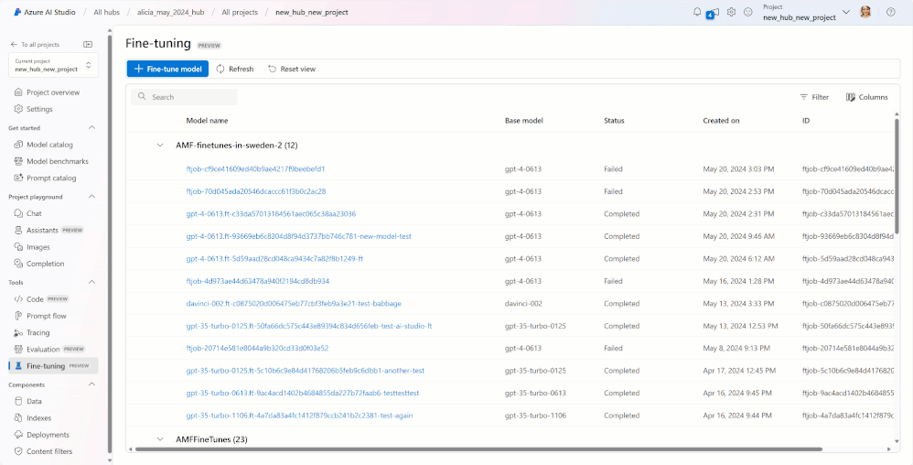Click the Filter lines icon
The image size is (913, 465).
(x=803, y=97)
